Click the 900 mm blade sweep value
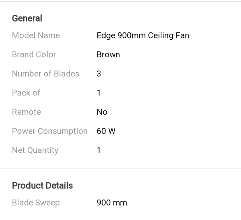This screenshot has height=220, width=241. 112,203
